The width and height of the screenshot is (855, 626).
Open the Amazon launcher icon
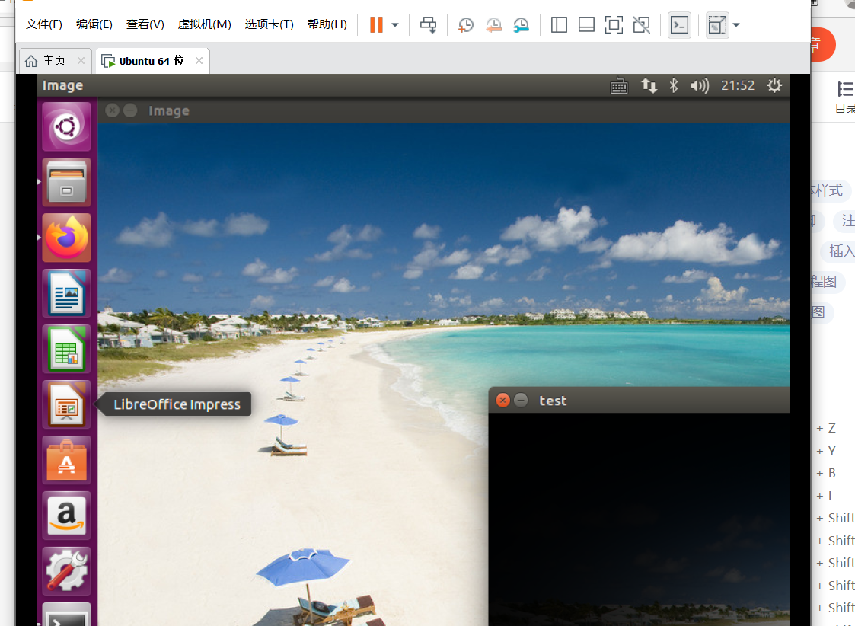tap(66, 516)
